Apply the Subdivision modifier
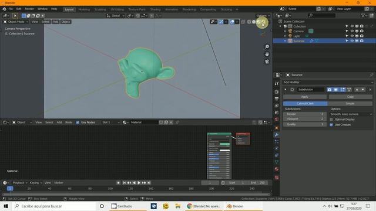The height and width of the screenshot is (211, 376). 304,97
